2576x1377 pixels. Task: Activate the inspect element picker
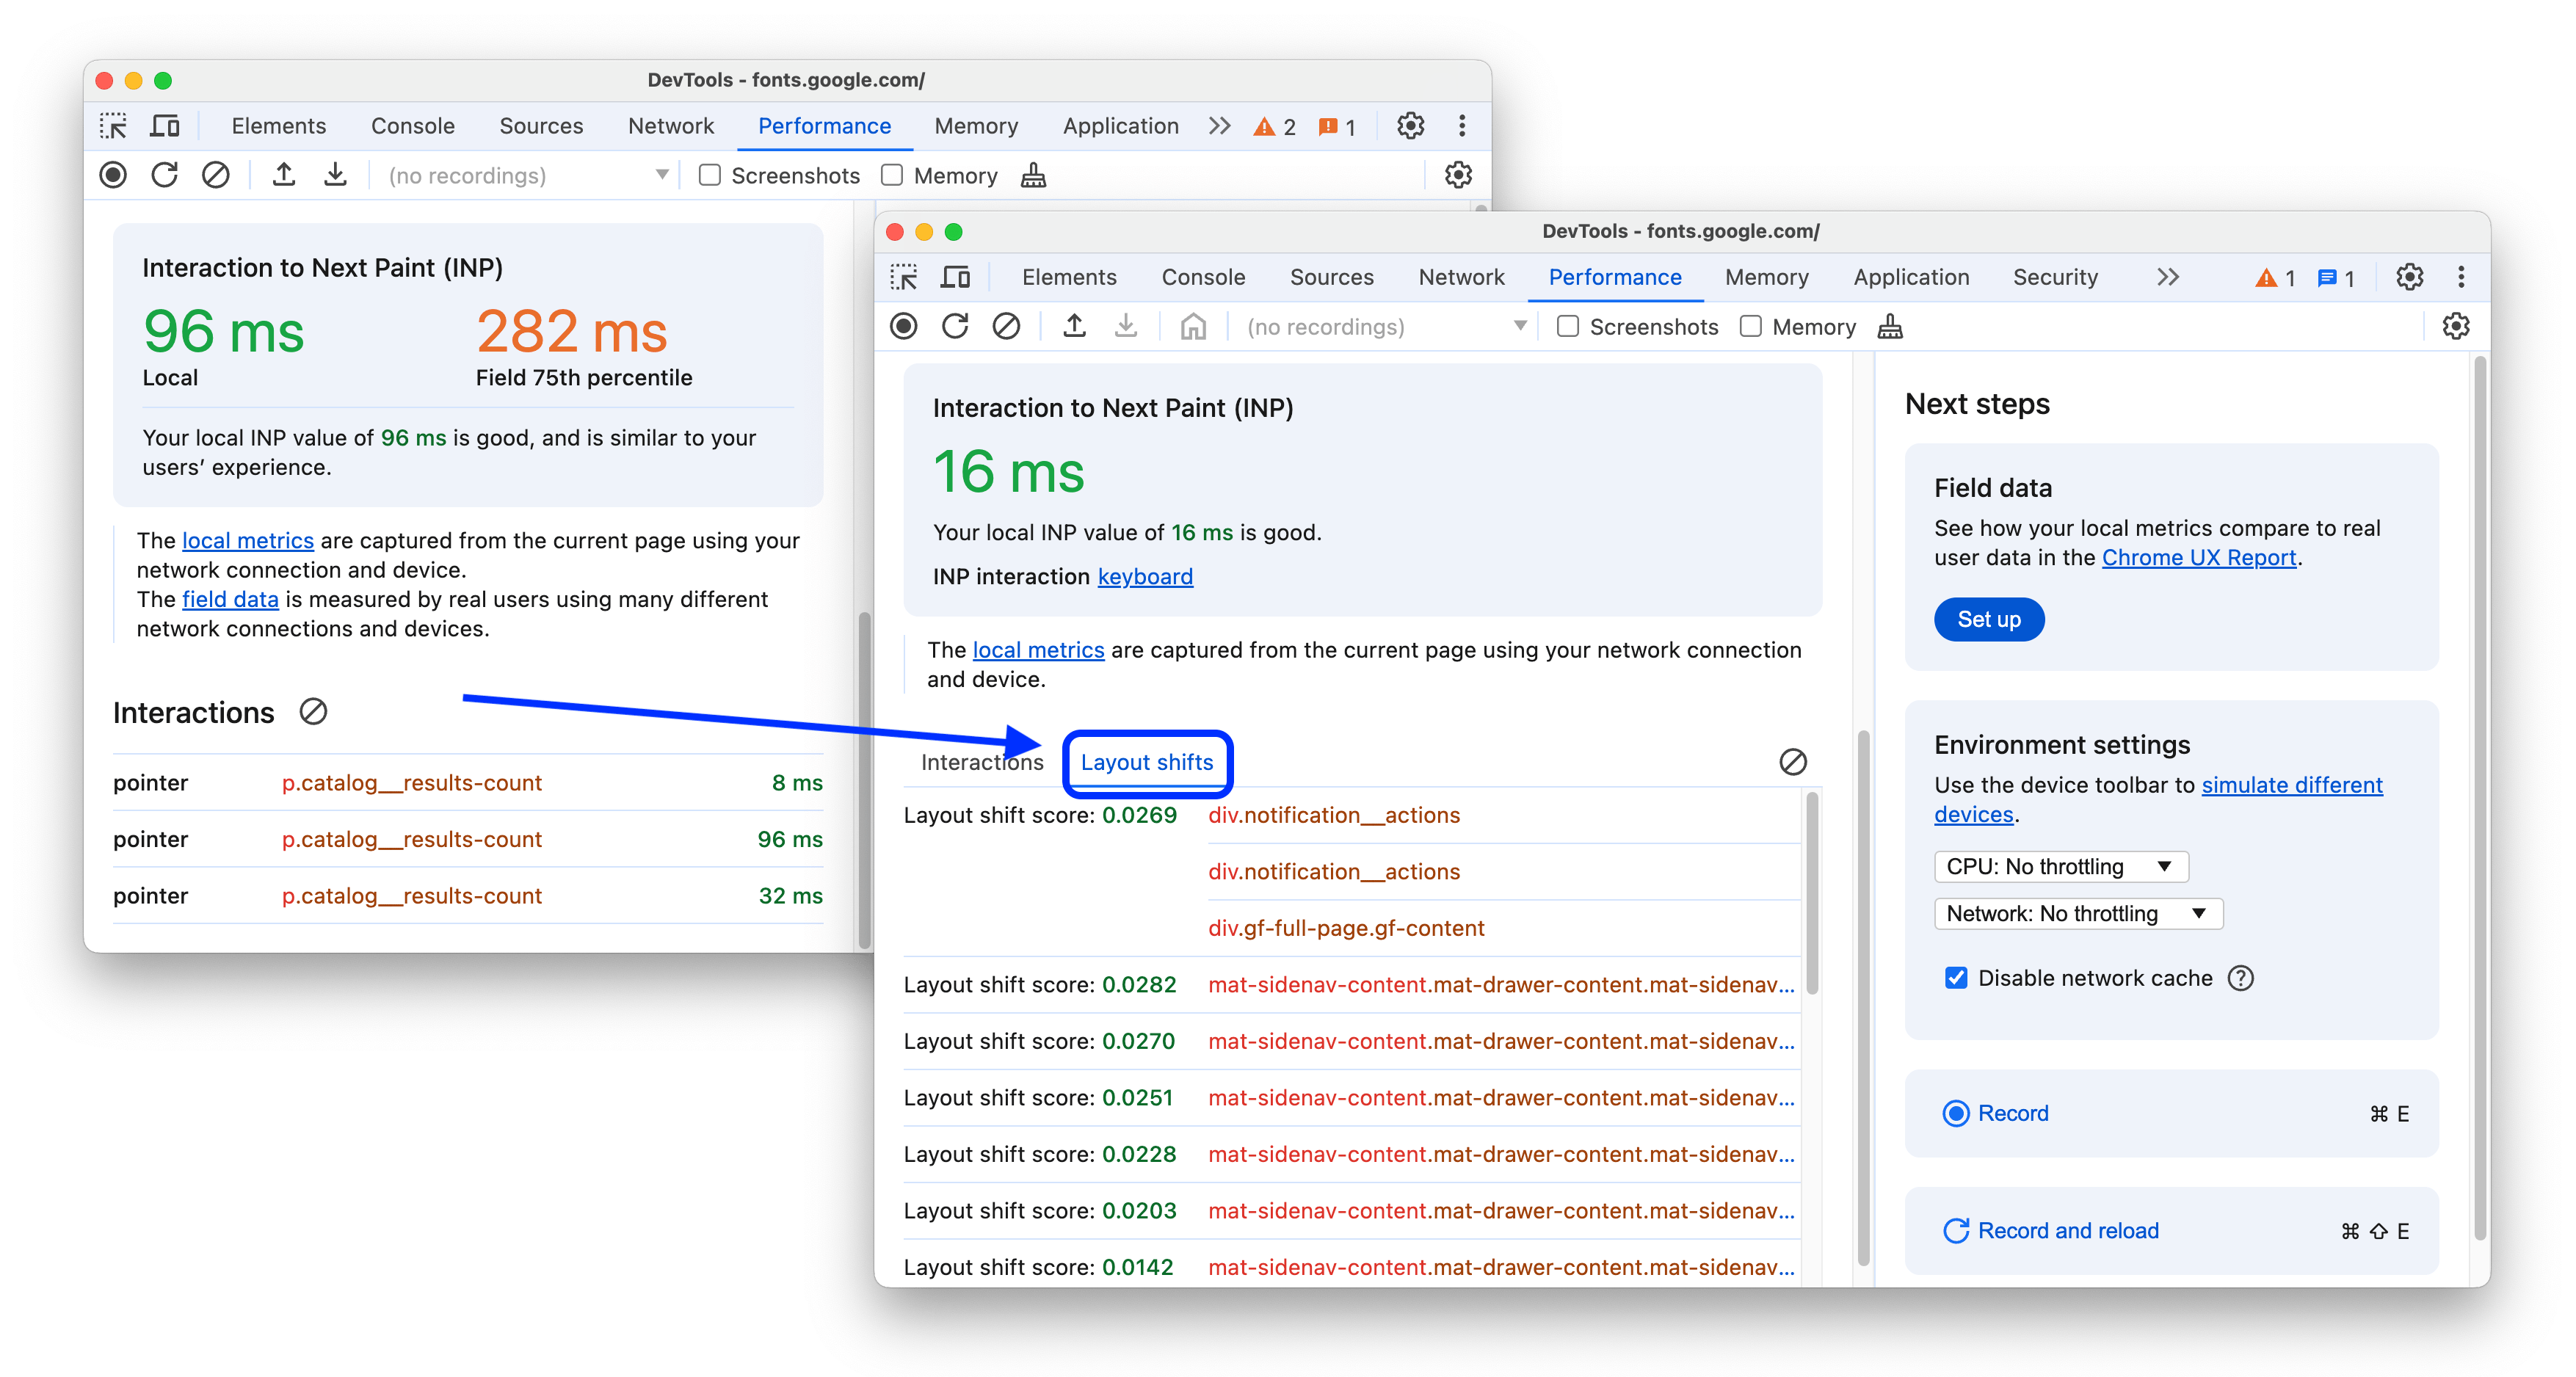click(905, 277)
